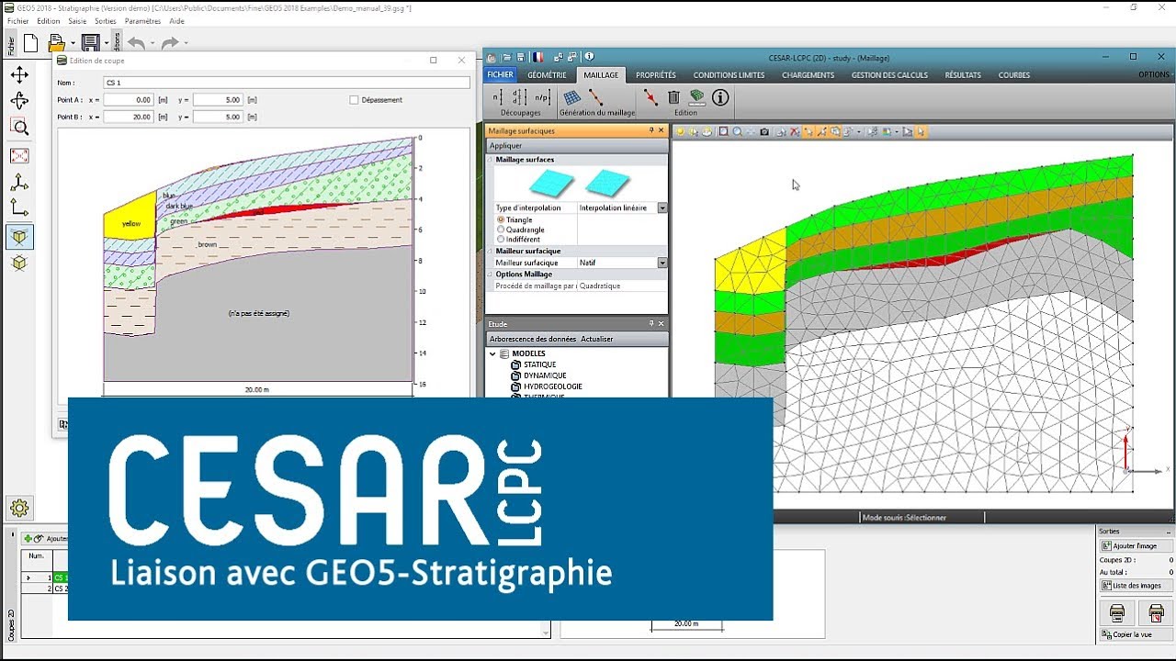Open the FICHIER tab in CESAR
The width and height of the screenshot is (1176, 661).
[501, 75]
